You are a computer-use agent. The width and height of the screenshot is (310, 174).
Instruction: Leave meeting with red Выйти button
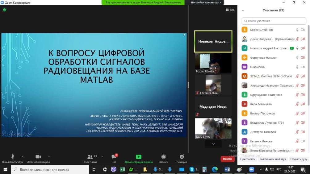[227, 159]
